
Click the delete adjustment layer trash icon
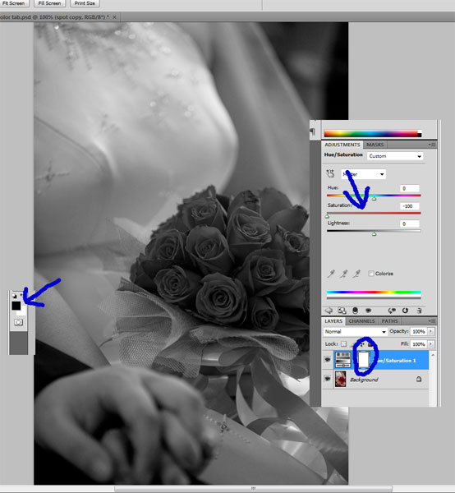point(419,311)
